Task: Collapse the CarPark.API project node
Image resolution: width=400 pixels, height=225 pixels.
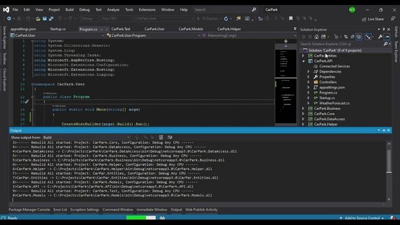Action: click(x=303, y=61)
